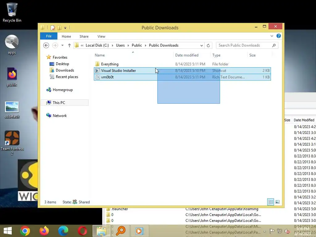Launch Microsoft Edge from taskbar

pos(63,231)
